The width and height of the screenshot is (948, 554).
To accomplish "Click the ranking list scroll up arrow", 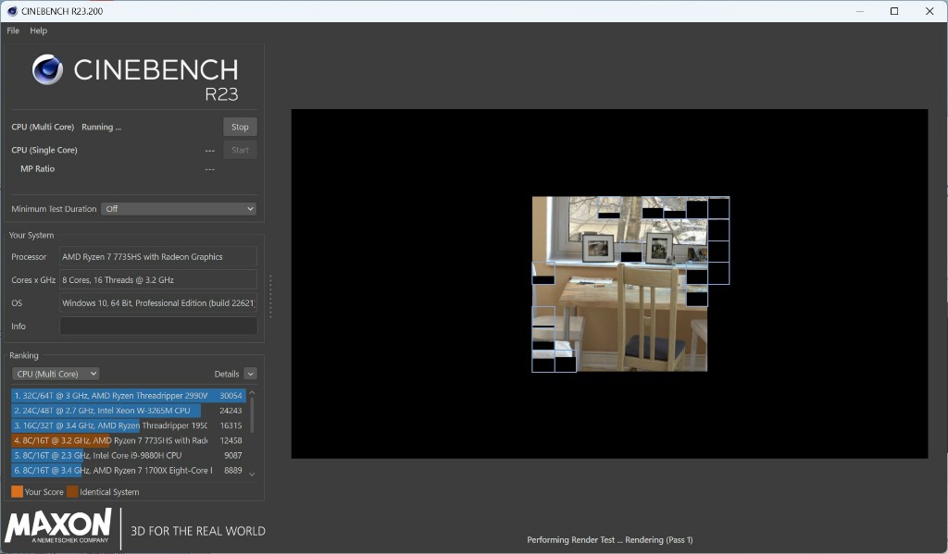I will [252, 393].
